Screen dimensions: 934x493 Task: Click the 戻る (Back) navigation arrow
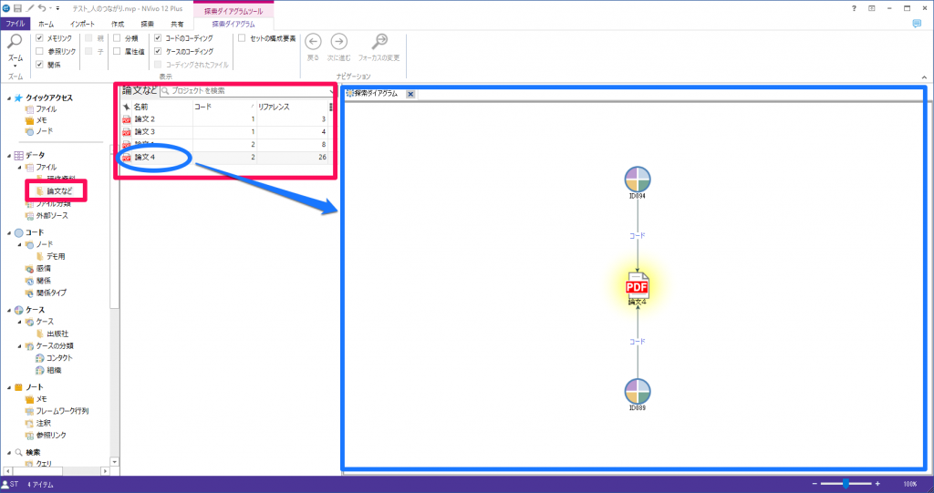click(x=313, y=42)
